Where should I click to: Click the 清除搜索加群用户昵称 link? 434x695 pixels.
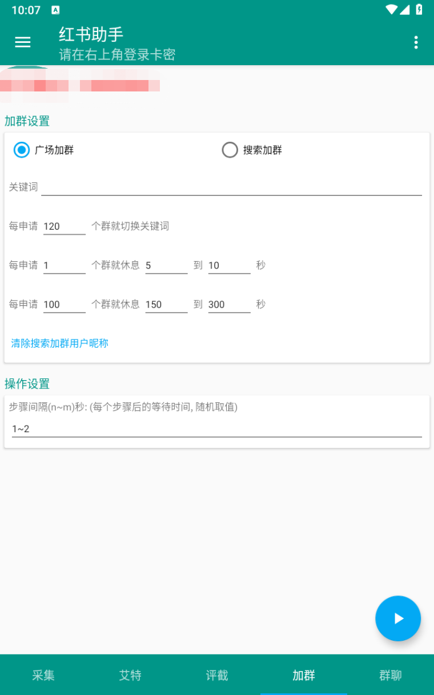(59, 343)
